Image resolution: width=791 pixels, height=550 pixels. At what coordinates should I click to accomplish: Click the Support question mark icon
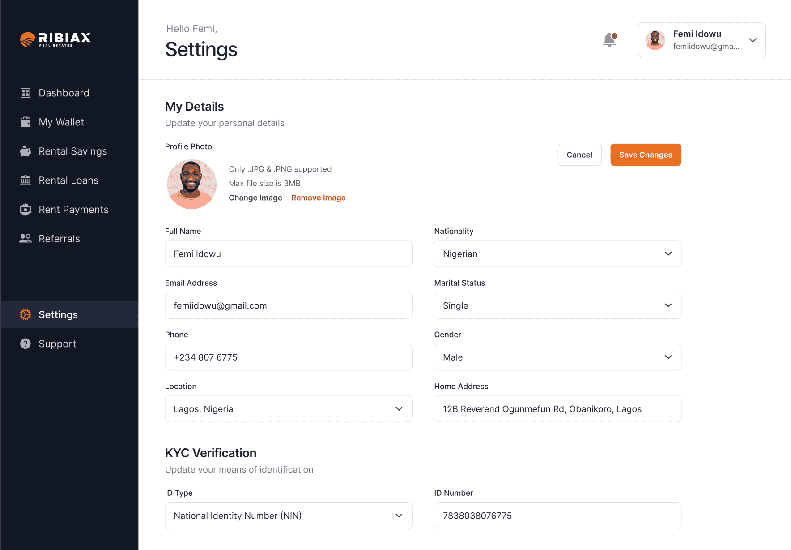point(26,344)
